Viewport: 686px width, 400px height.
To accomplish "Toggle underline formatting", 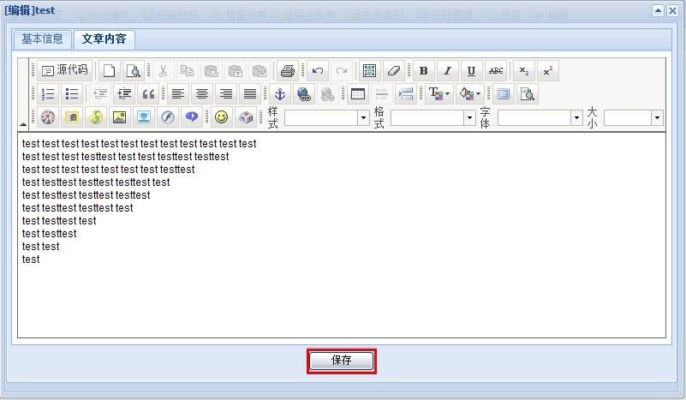I will click(471, 71).
